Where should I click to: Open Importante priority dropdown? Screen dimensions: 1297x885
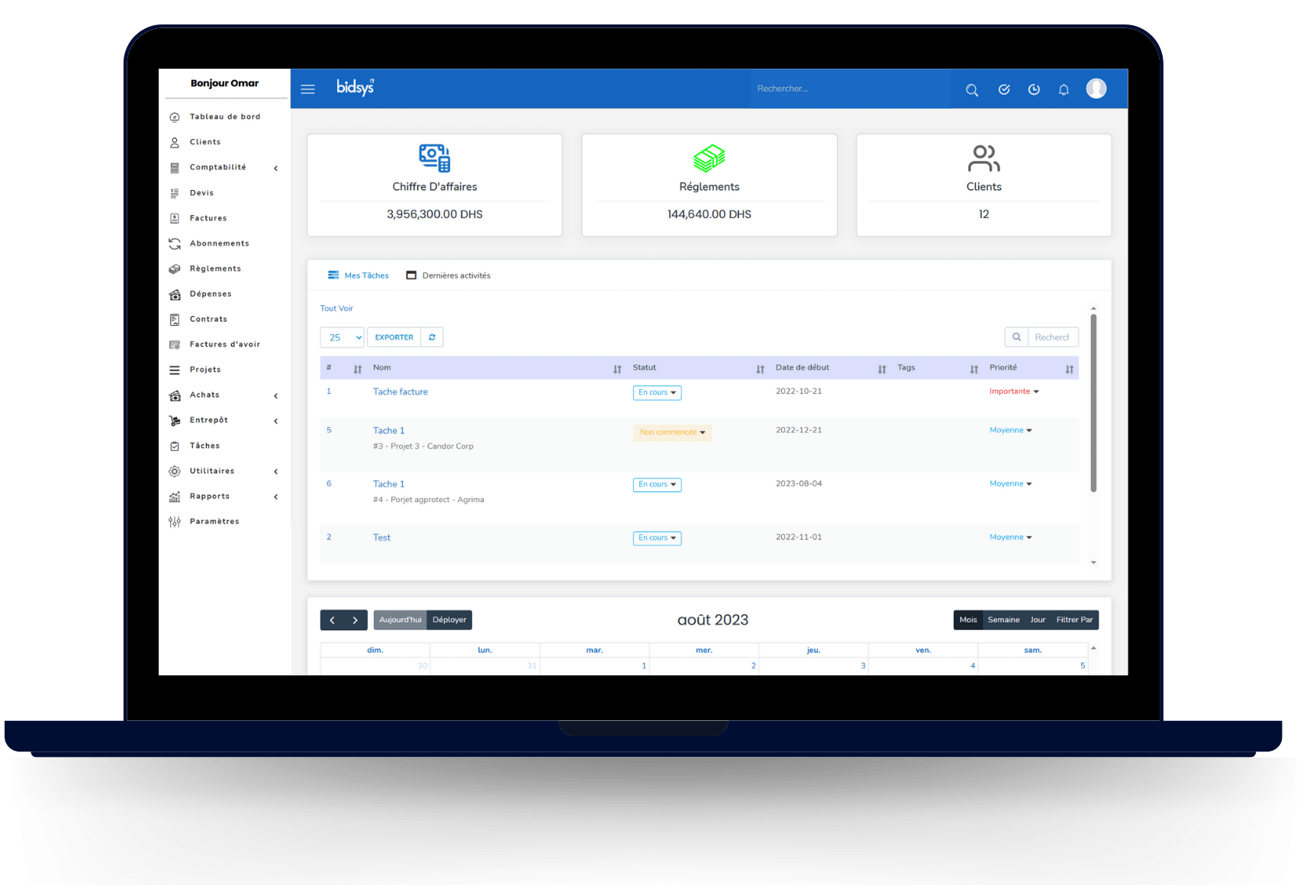point(1014,391)
